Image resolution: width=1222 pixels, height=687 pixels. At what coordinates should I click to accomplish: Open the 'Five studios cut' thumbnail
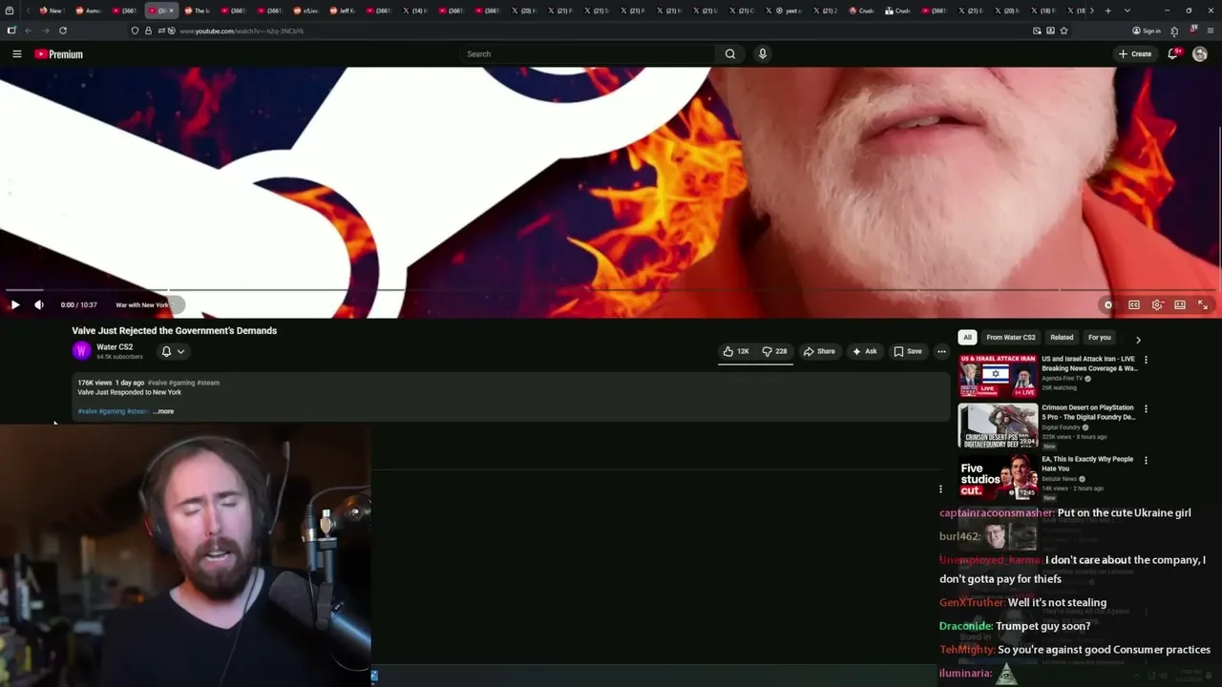pyautogui.click(x=998, y=477)
